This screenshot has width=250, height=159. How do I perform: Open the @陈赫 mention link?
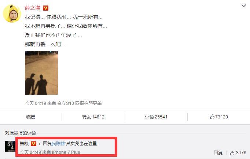(x=58, y=144)
